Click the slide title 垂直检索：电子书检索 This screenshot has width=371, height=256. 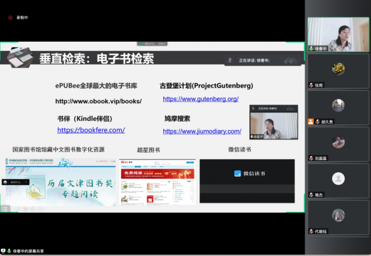[96, 59]
